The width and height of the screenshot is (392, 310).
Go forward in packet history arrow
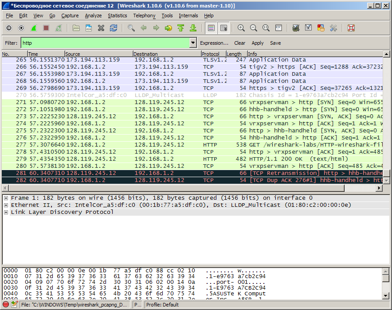[x=156, y=28]
